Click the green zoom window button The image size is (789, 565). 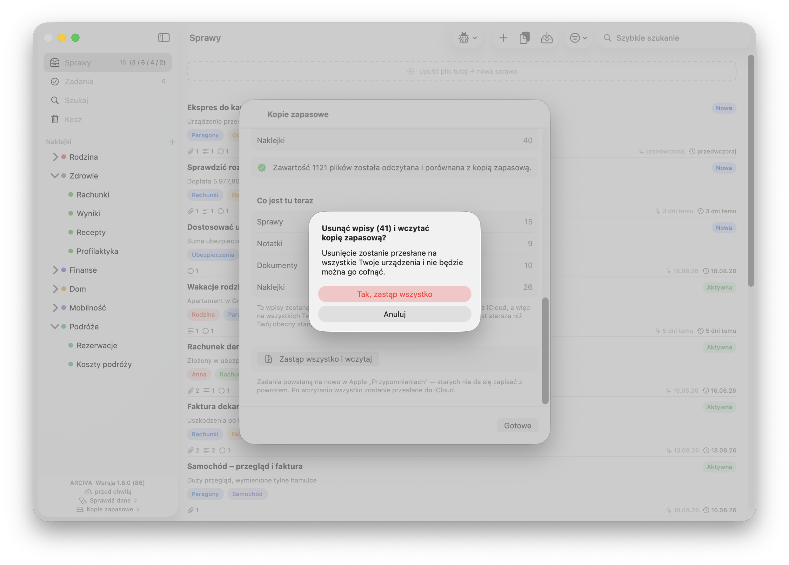[76, 38]
